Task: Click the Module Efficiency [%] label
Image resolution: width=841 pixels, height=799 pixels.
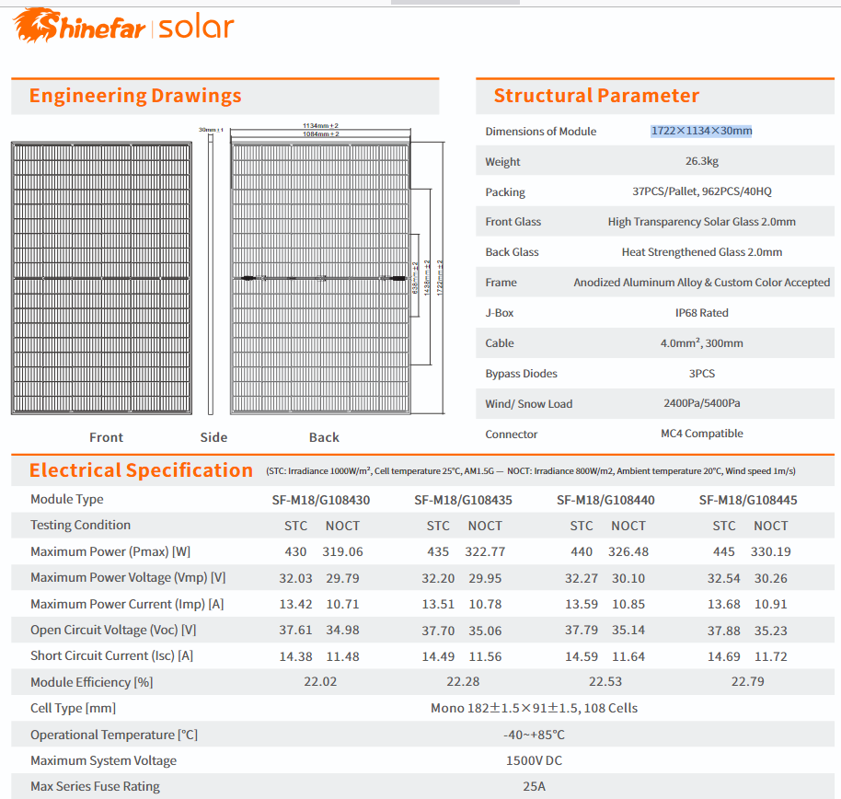Action: tap(92, 683)
